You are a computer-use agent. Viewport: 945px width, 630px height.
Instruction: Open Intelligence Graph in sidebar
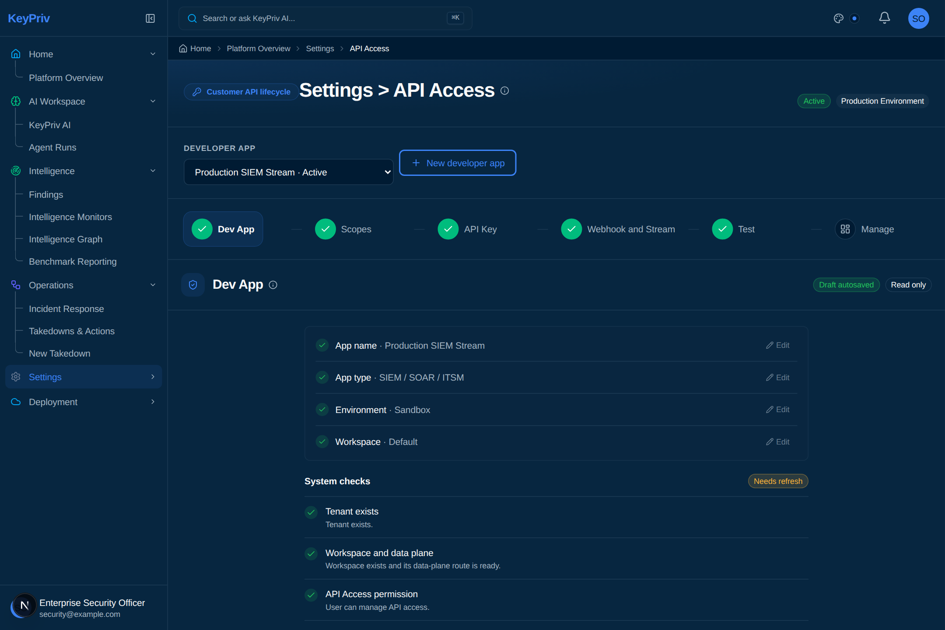click(66, 239)
